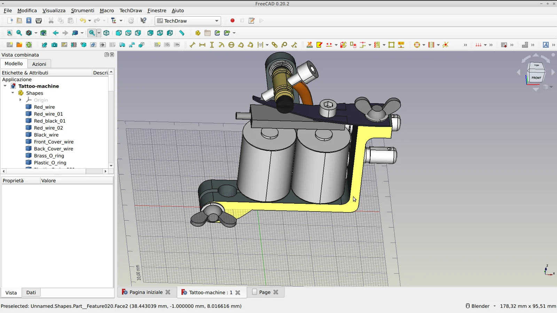
Task: Insert an active view with camera tool
Action: click(x=54, y=45)
